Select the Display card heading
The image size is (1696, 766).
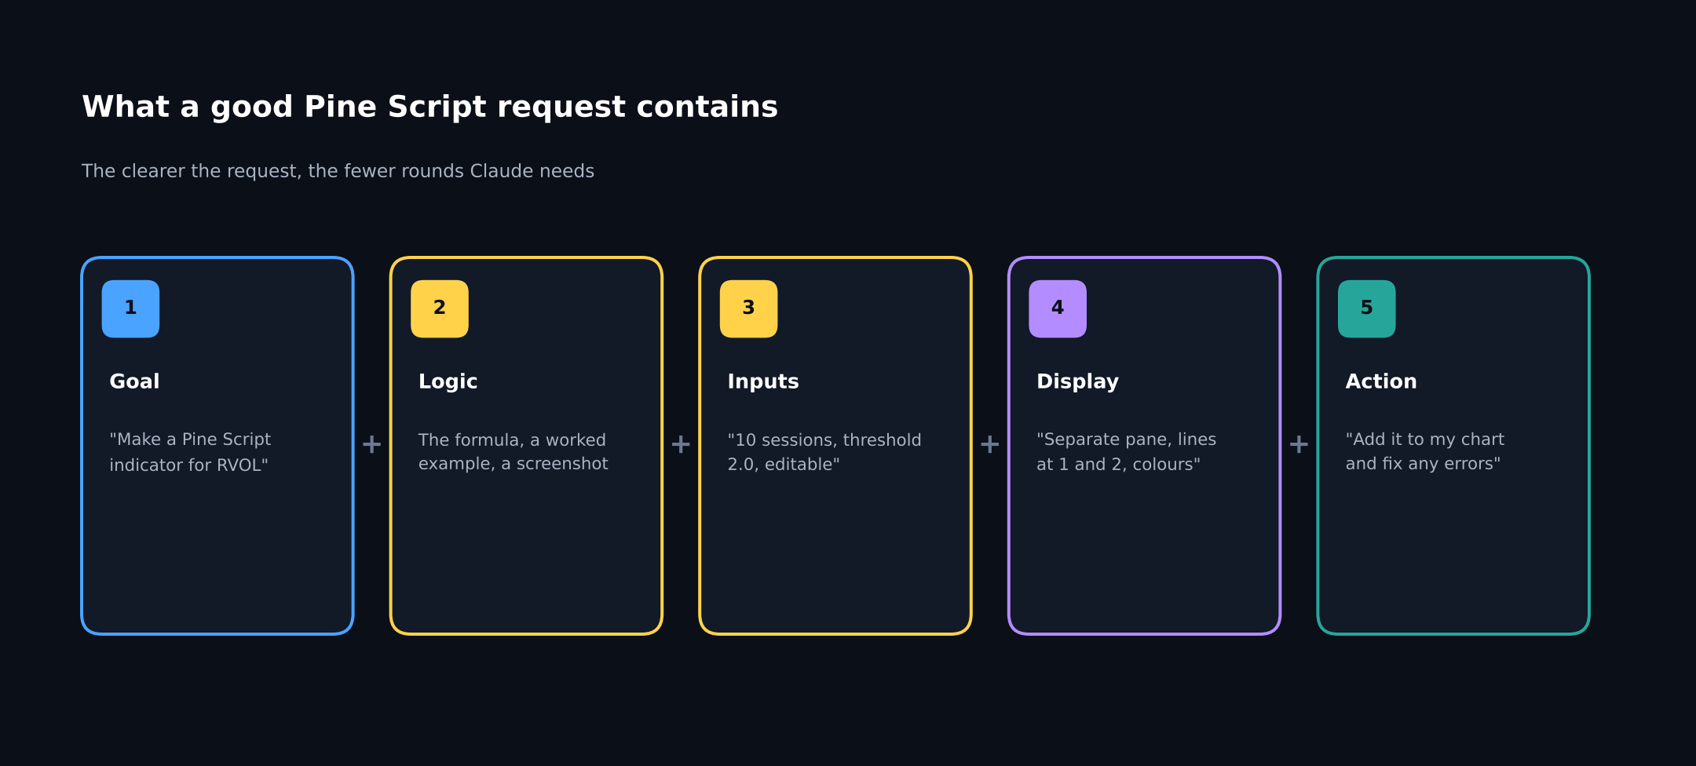[1077, 381]
